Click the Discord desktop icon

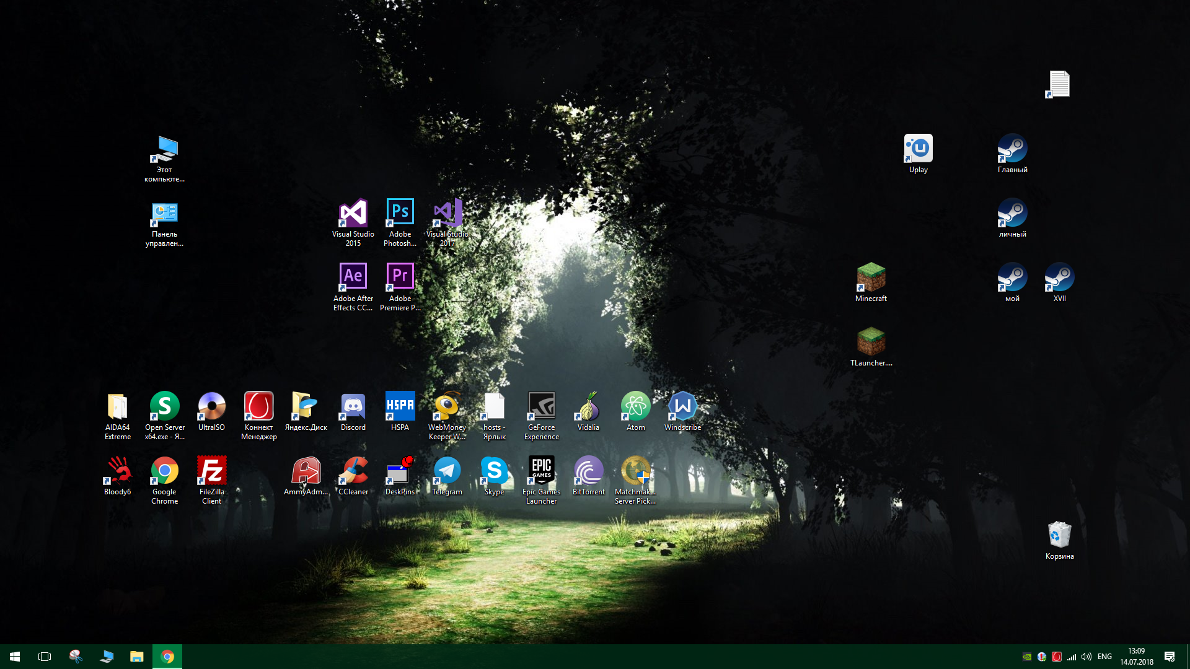(353, 407)
